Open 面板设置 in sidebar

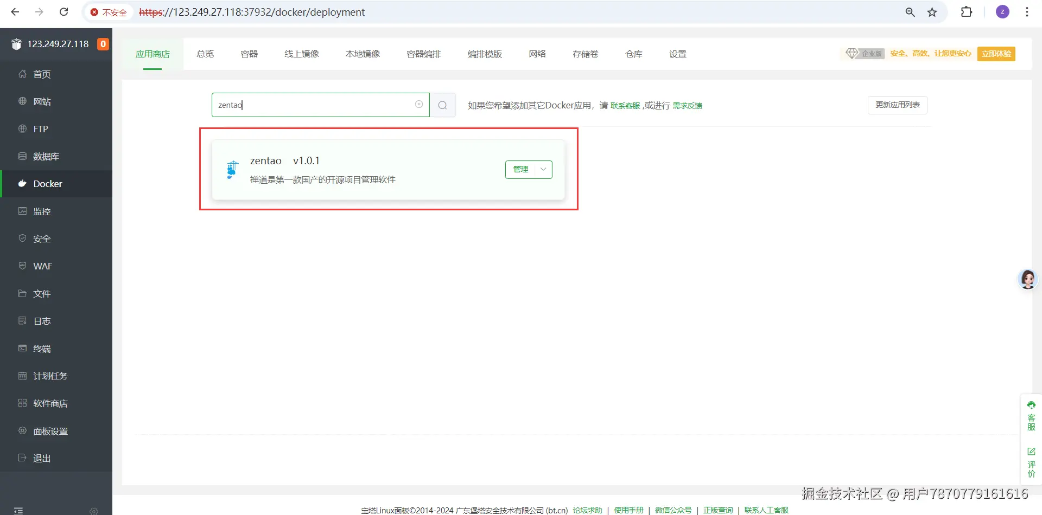[x=56, y=431]
